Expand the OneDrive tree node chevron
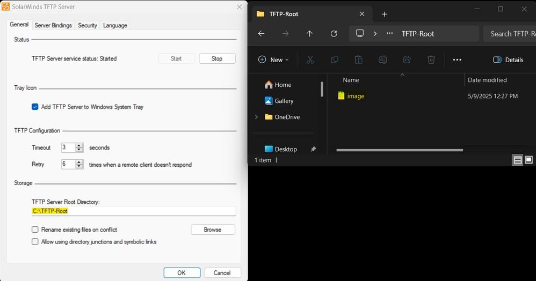Viewport: 536px width, 281px height. (256, 117)
